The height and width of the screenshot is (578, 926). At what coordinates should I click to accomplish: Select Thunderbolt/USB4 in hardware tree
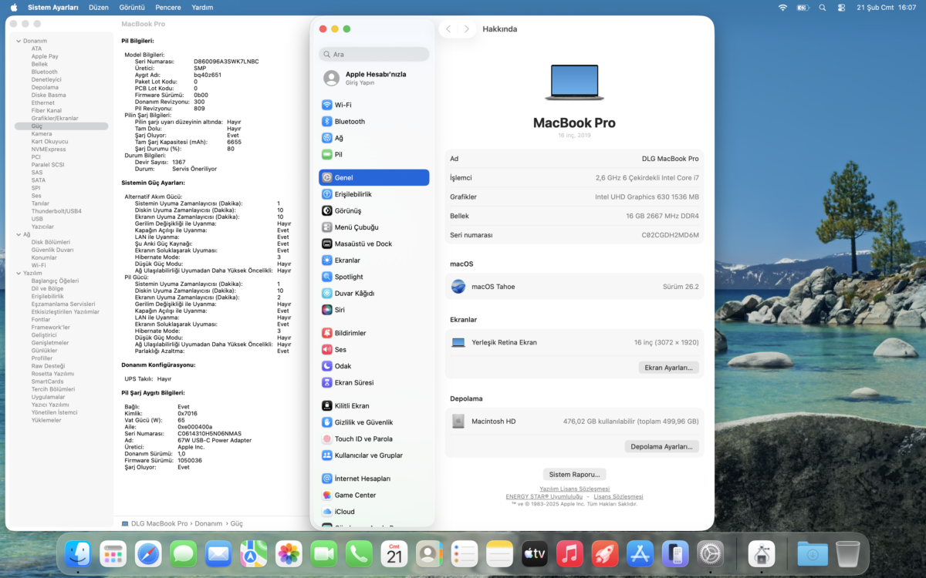pos(56,211)
